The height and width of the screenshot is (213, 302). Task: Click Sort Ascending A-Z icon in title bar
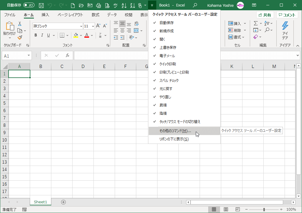pyautogui.click(x=124, y=5)
